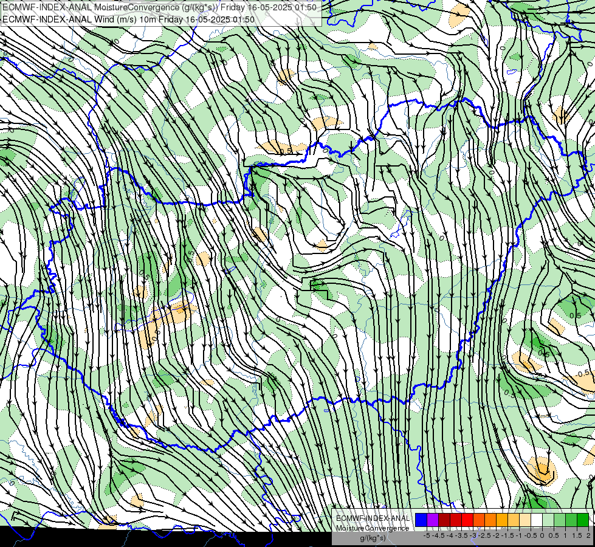This screenshot has width=595, height=547.
Task: Click the g/(kg*s) unit label in the legend
Action: pos(373,538)
